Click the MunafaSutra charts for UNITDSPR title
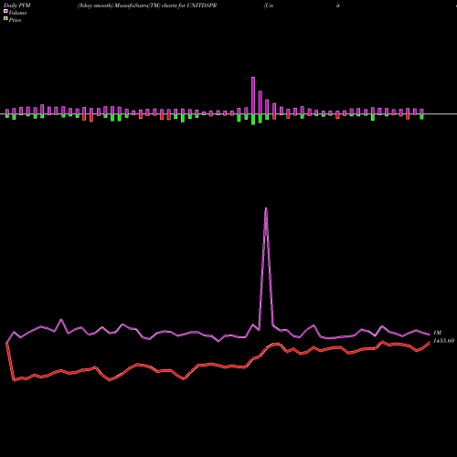Screen dimensions: 457x457 click(147, 5)
